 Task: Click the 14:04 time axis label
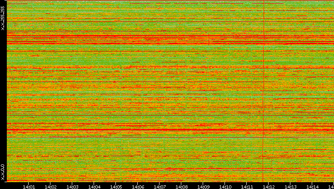point(94,187)
